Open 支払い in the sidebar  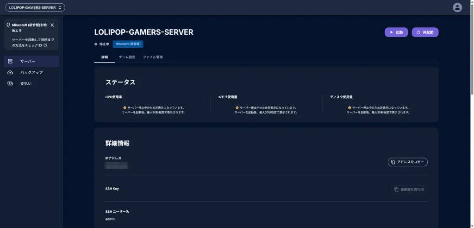[31, 83]
